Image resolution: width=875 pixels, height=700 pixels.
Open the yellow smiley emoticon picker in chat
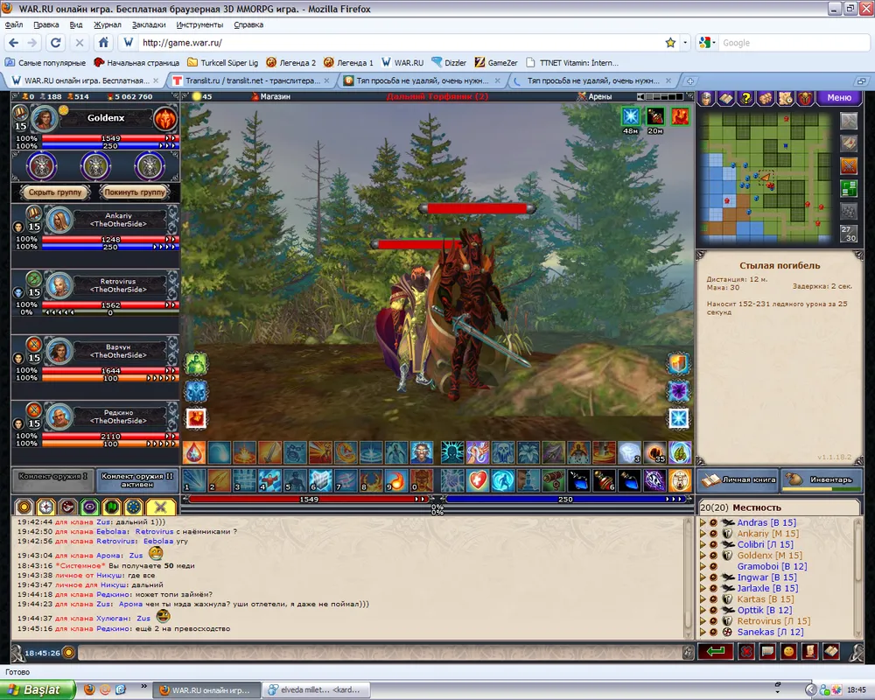(x=788, y=651)
